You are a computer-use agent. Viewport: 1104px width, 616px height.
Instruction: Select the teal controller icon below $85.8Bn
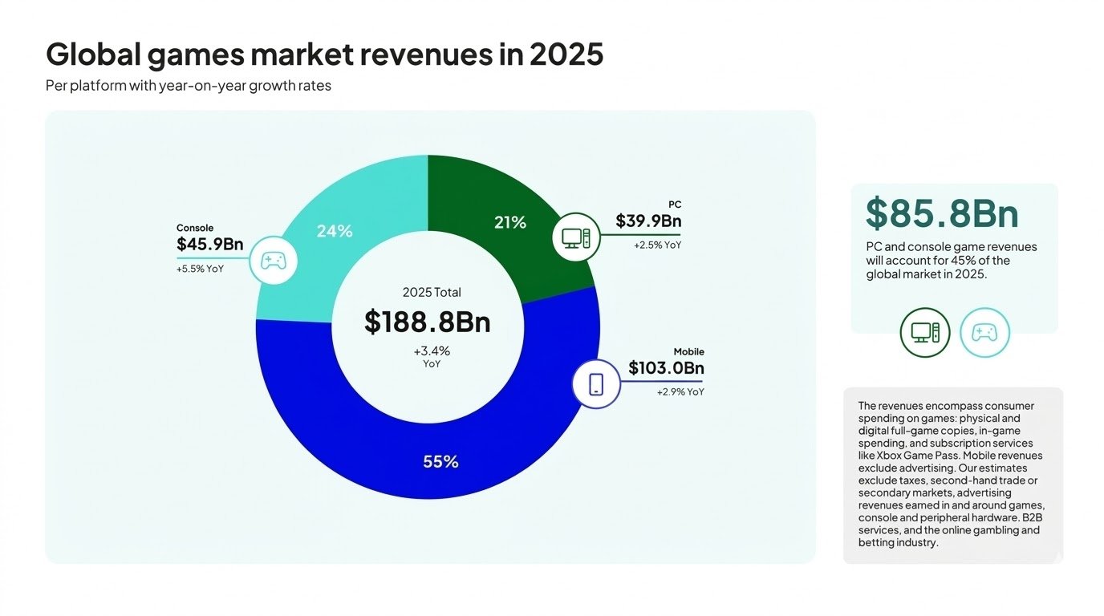984,332
